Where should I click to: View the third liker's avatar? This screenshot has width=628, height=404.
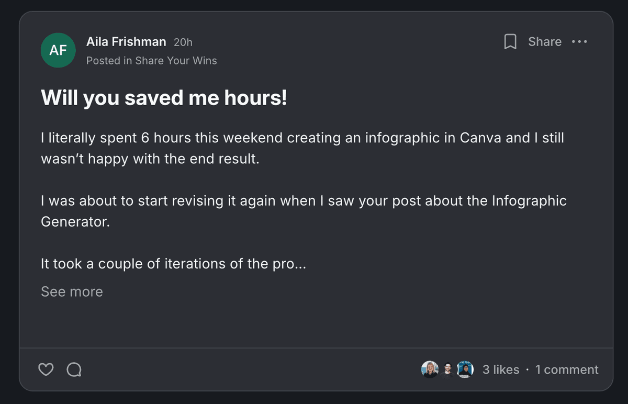pyautogui.click(x=465, y=369)
